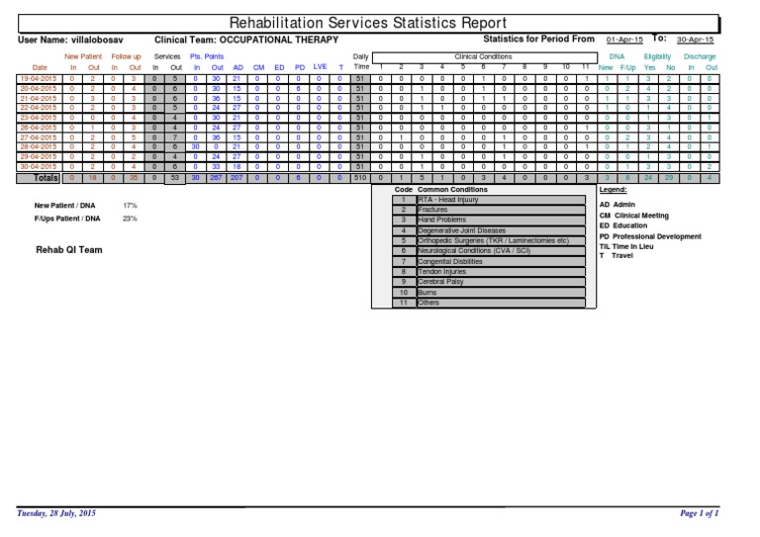Click the 'Pts. Points' column group header
This screenshot has width=760, height=537.
click(207, 56)
